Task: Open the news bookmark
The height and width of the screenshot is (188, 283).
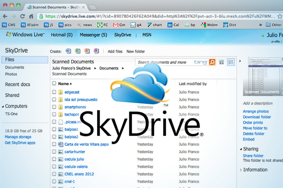Action: (x=84, y=25)
